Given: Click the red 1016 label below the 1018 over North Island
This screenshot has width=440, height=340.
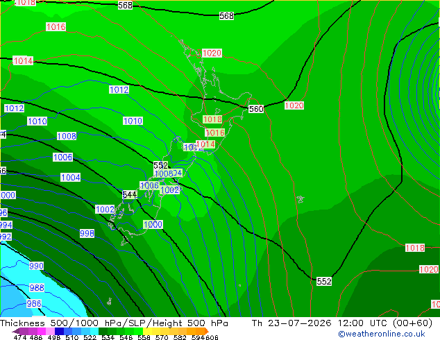Looking at the screenshot, I should (x=215, y=133).
